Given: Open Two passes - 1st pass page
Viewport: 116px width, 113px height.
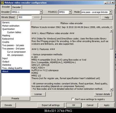Looking at the screenshot, I should [x=13, y=45].
